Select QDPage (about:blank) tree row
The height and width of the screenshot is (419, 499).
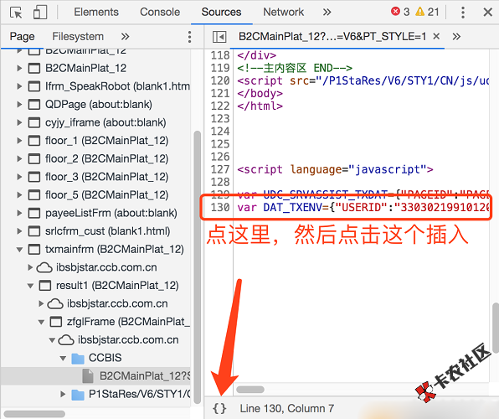click(x=95, y=104)
